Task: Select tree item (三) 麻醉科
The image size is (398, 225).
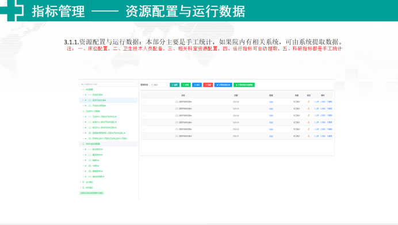Action: pos(94,160)
